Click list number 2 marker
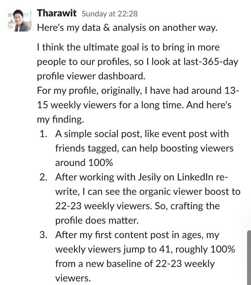This screenshot has width=251, height=285. click(43, 177)
